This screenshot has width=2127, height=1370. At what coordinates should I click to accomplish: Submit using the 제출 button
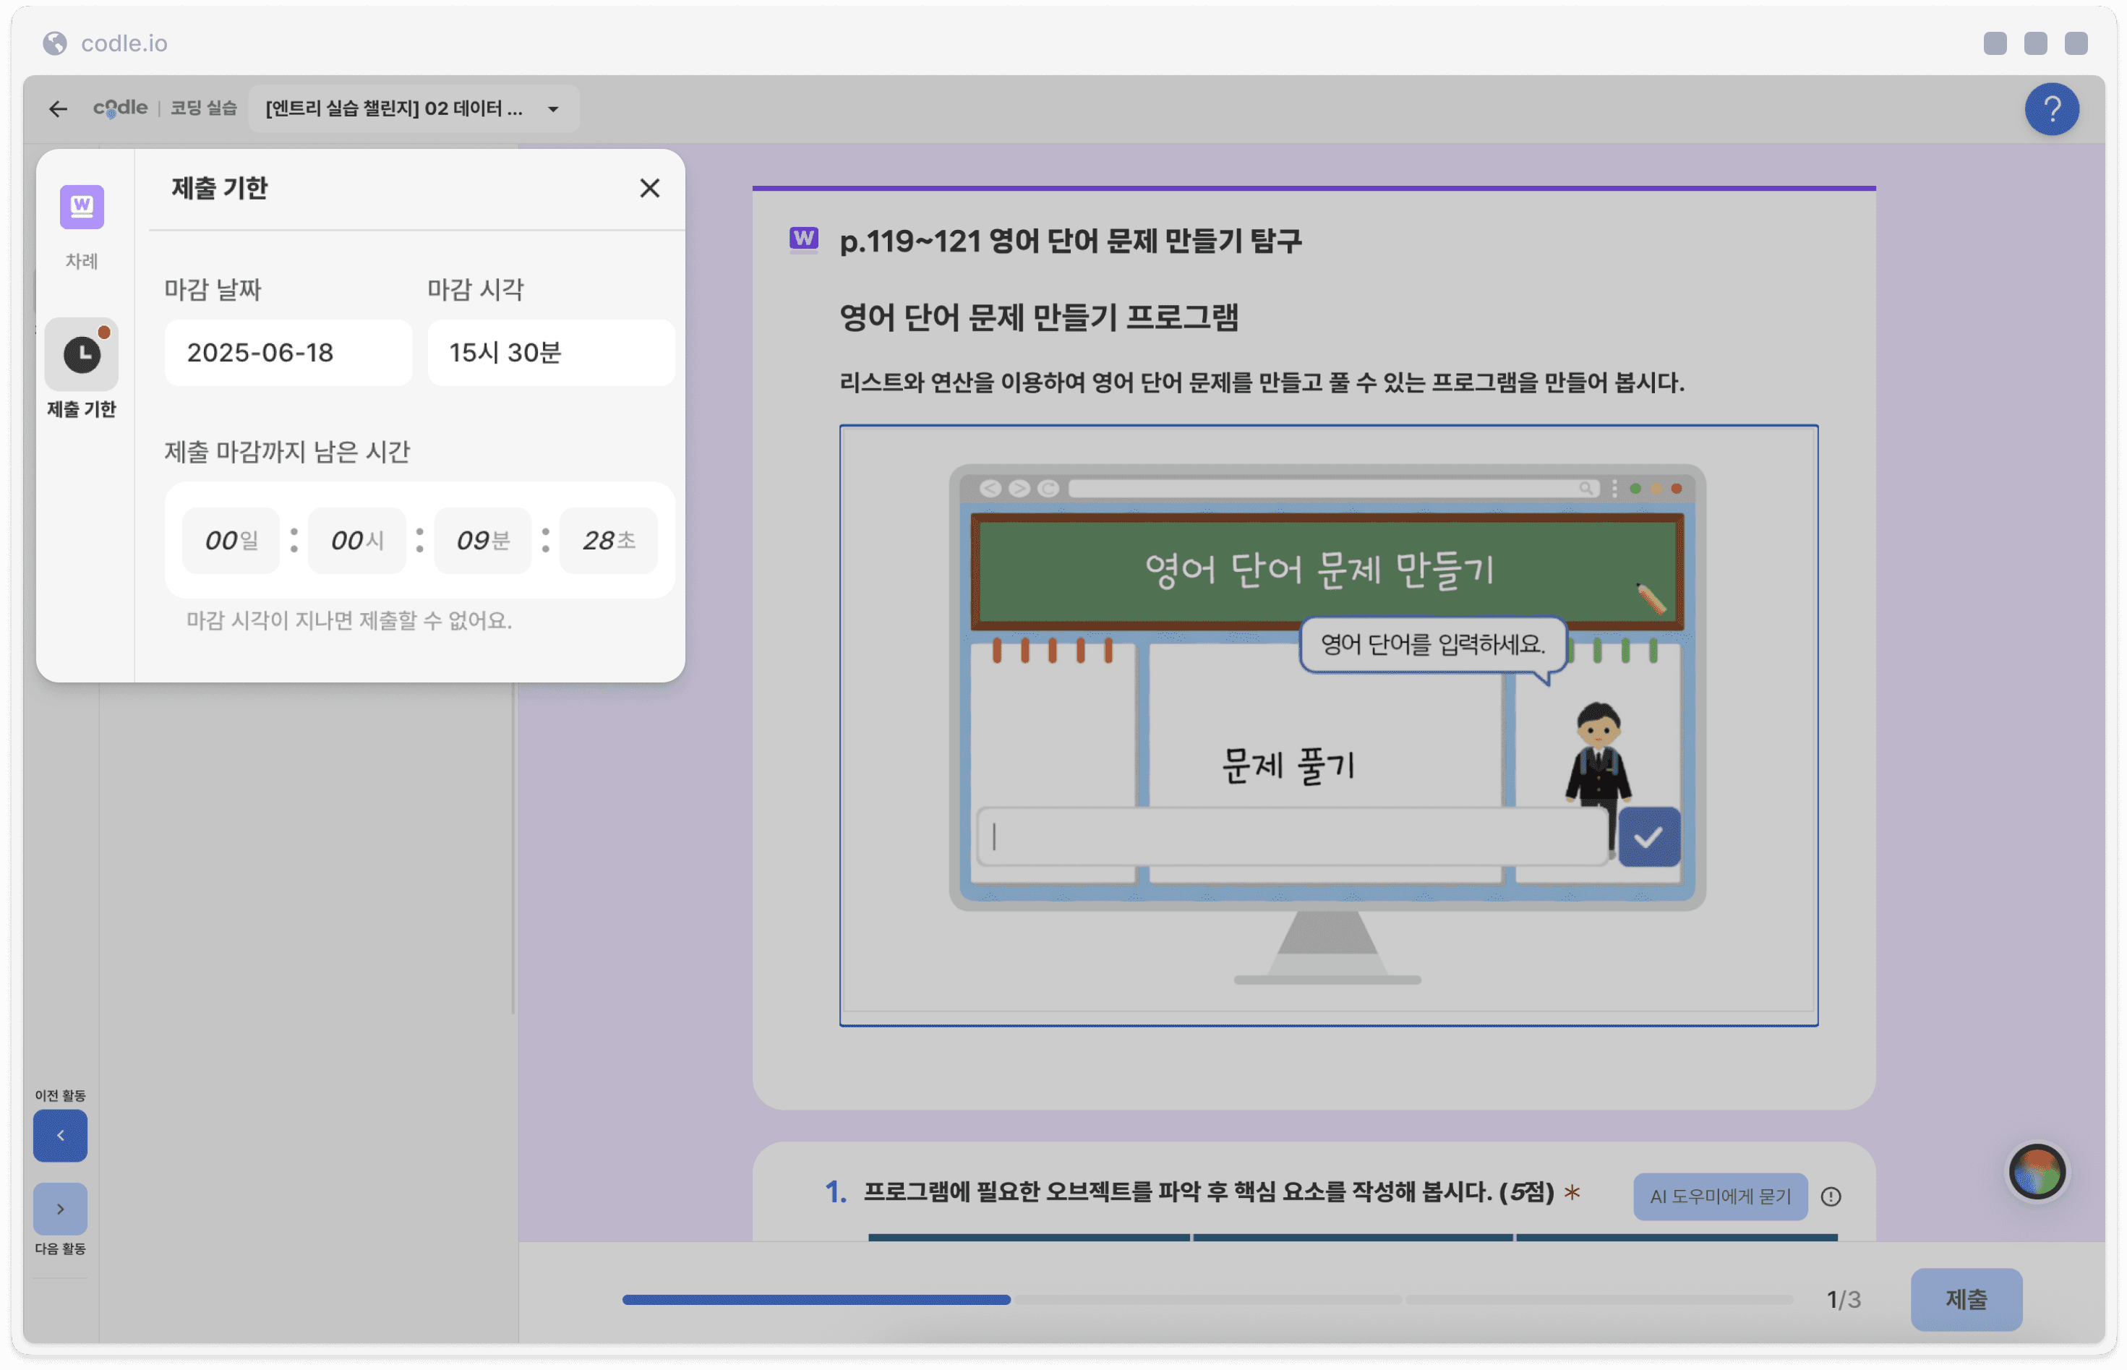[1966, 1299]
